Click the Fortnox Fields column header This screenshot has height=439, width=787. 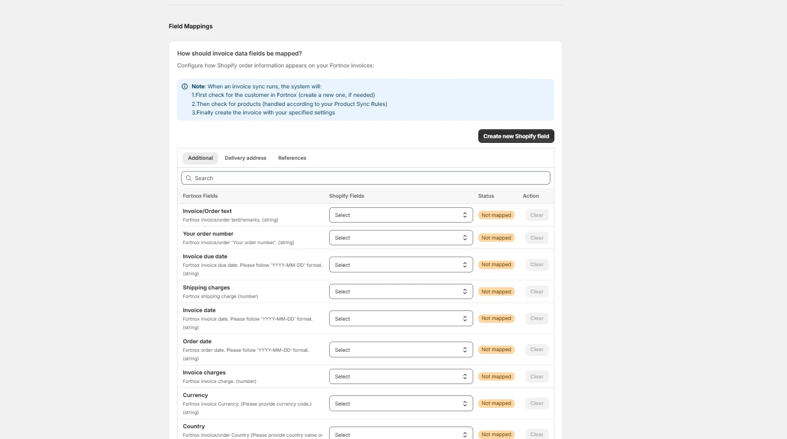coord(200,196)
